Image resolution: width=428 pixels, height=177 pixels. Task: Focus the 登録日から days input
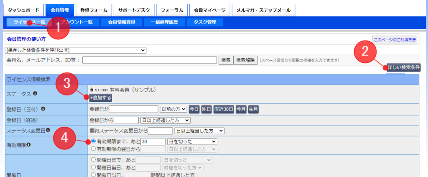[126, 120]
